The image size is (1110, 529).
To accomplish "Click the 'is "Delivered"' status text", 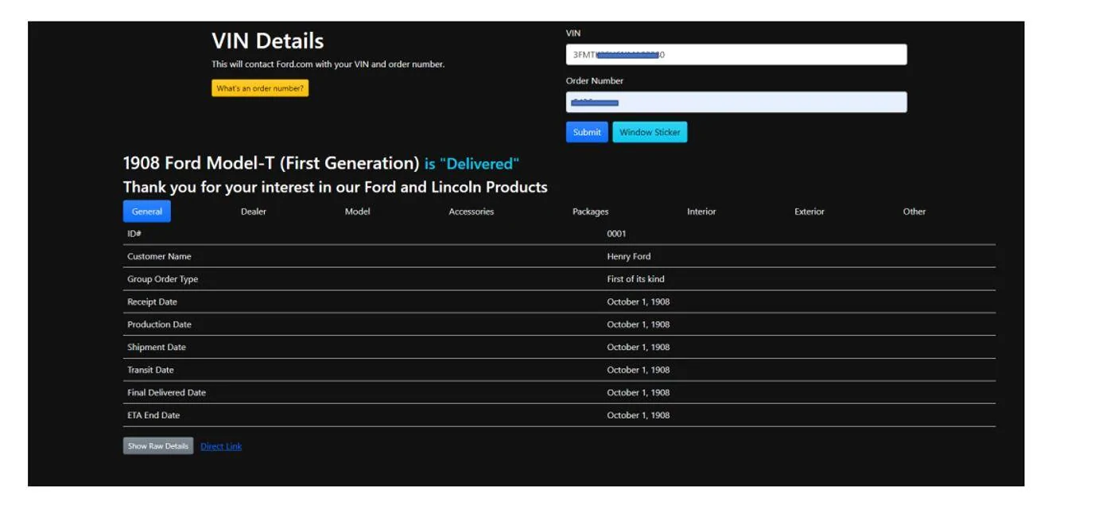I will coord(472,164).
